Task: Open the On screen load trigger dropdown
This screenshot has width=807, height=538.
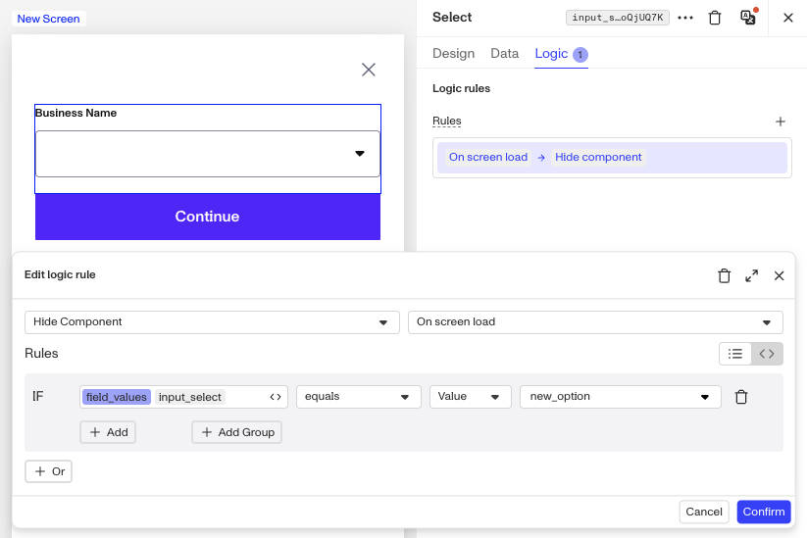Action: [x=595, y=322]
